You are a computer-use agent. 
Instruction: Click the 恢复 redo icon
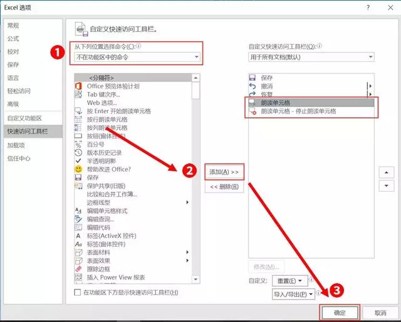point(253,94)
